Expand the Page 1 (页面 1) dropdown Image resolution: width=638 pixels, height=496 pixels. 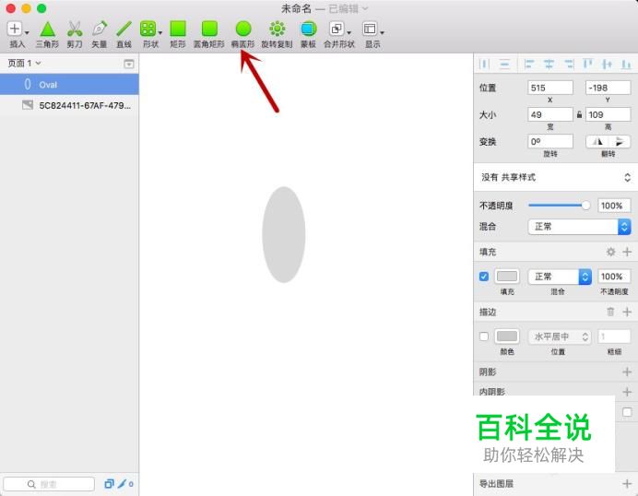pyautogui.click(x=24, y=63)
